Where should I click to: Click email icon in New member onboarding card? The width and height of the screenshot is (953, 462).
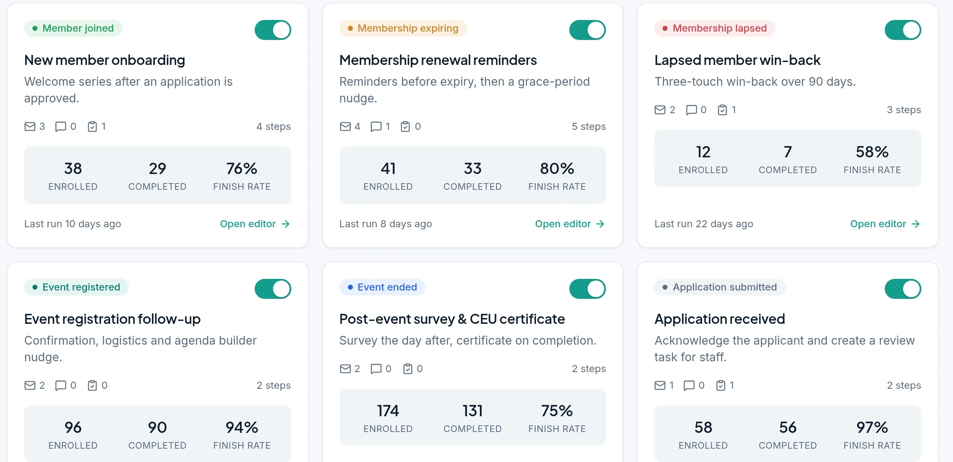30,127
